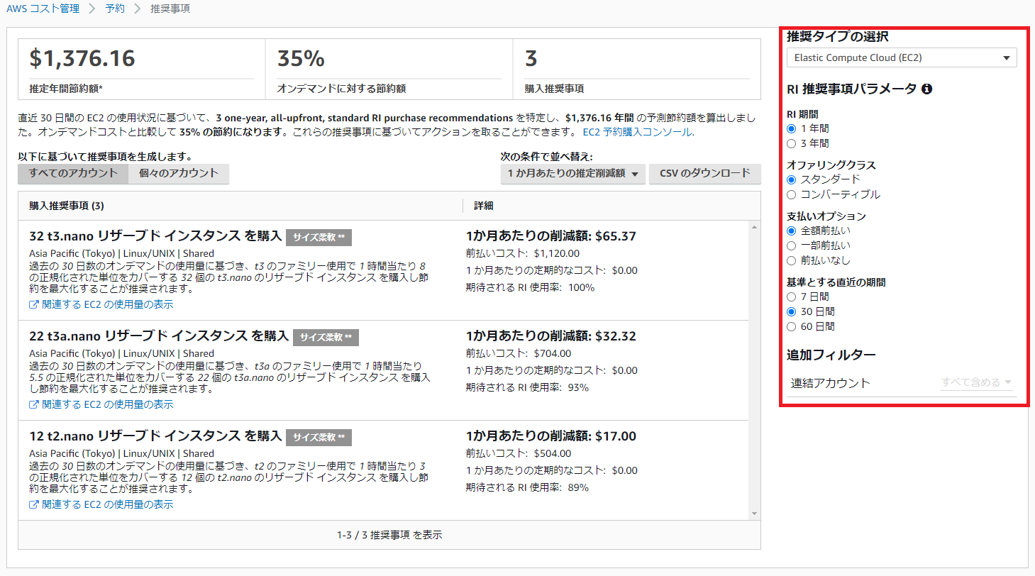The image size is (1035, 576).
Task: Click サイズ柔軟 badge on t2.nano recommendation
Action: click(319, 437)
